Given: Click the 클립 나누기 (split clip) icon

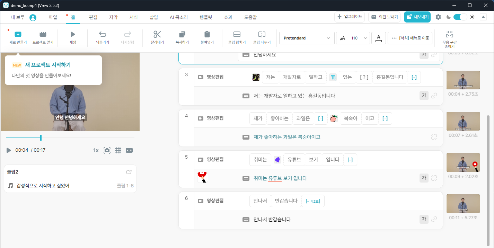Looking at the screenshot, I should point(262,34).
